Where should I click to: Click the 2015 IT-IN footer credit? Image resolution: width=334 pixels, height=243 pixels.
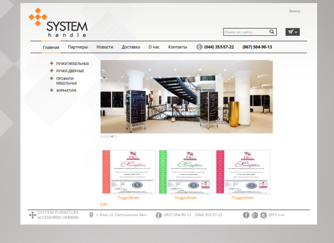pyautogui.click(x=276, y=215)
